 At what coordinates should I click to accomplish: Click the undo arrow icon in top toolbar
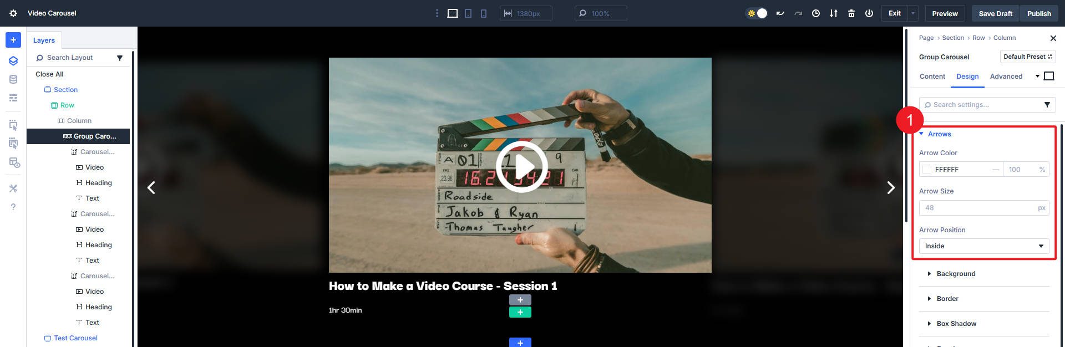click(x=780, y=13)
